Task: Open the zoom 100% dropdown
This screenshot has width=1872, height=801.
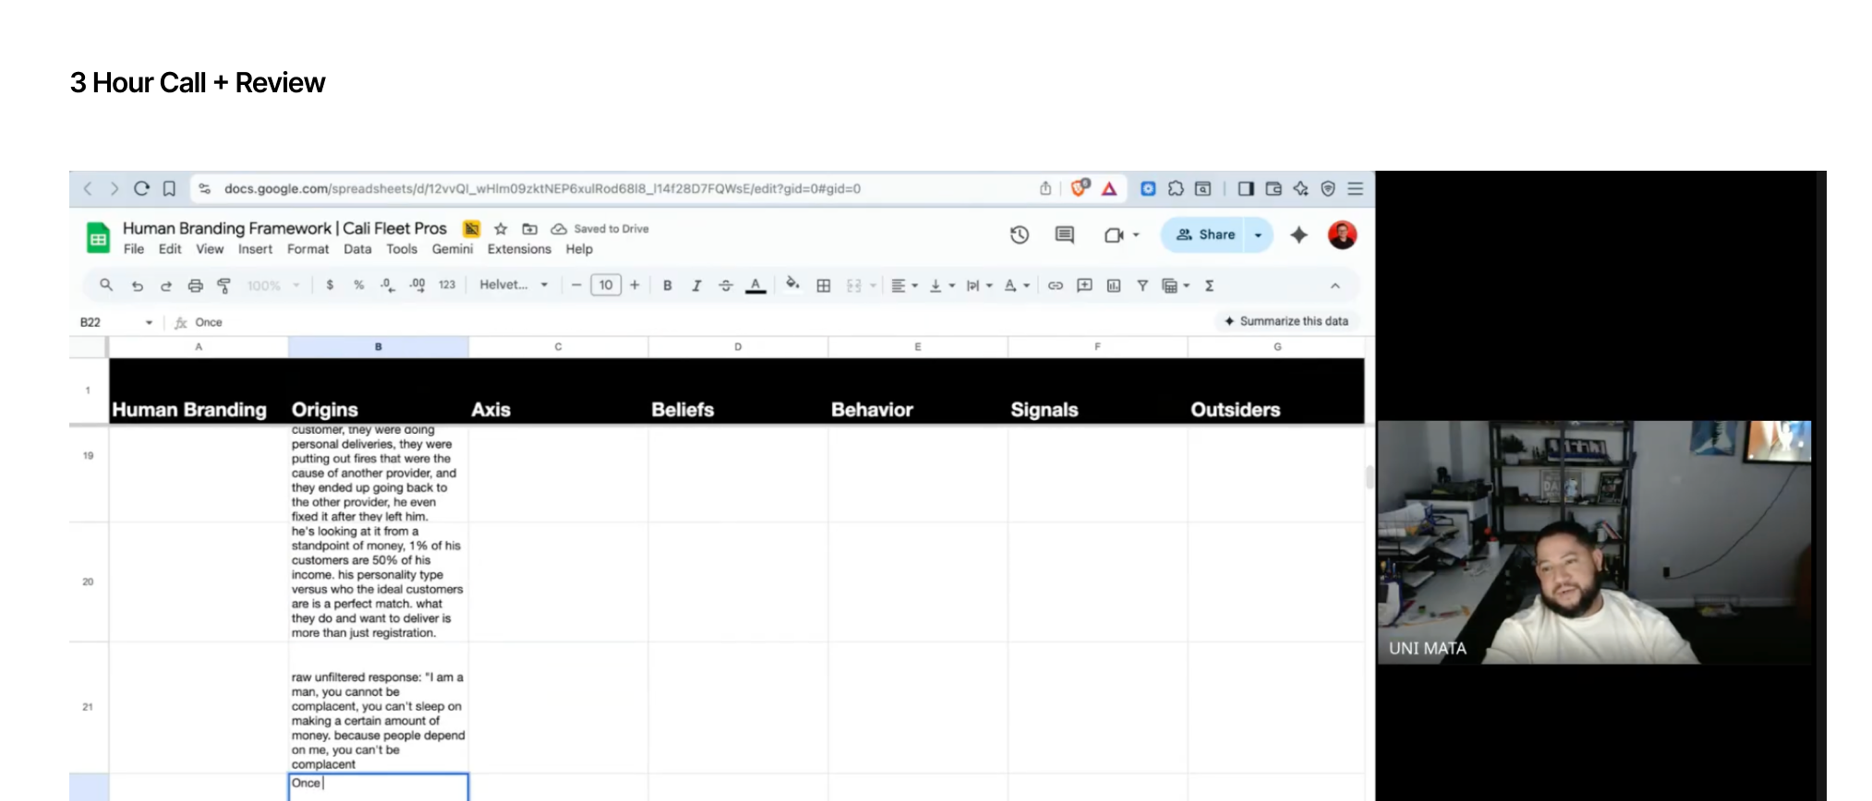Action: (x=273, y=286)
